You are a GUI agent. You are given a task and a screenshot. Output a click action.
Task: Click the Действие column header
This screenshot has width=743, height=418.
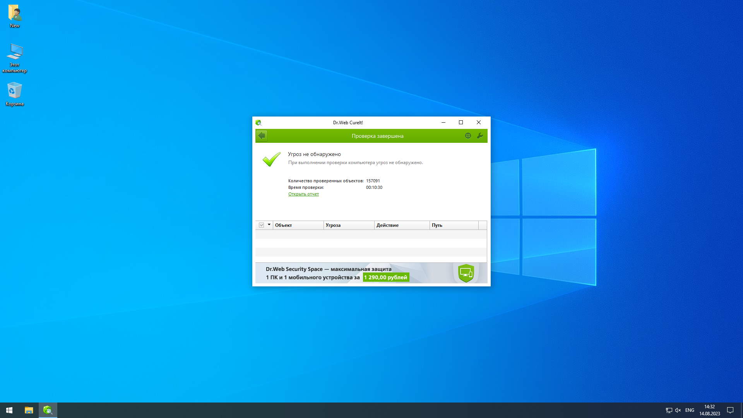401,225
